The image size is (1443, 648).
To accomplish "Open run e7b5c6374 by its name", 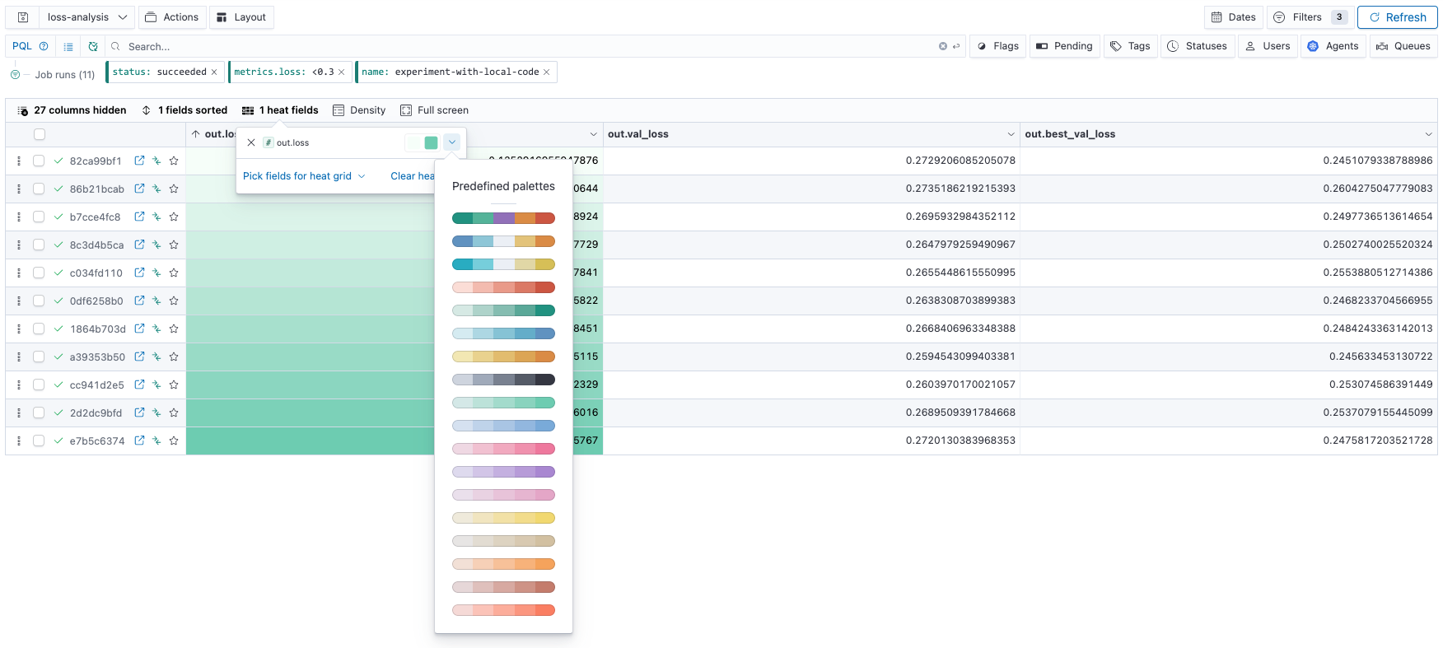I will click(x=97, y=441).
